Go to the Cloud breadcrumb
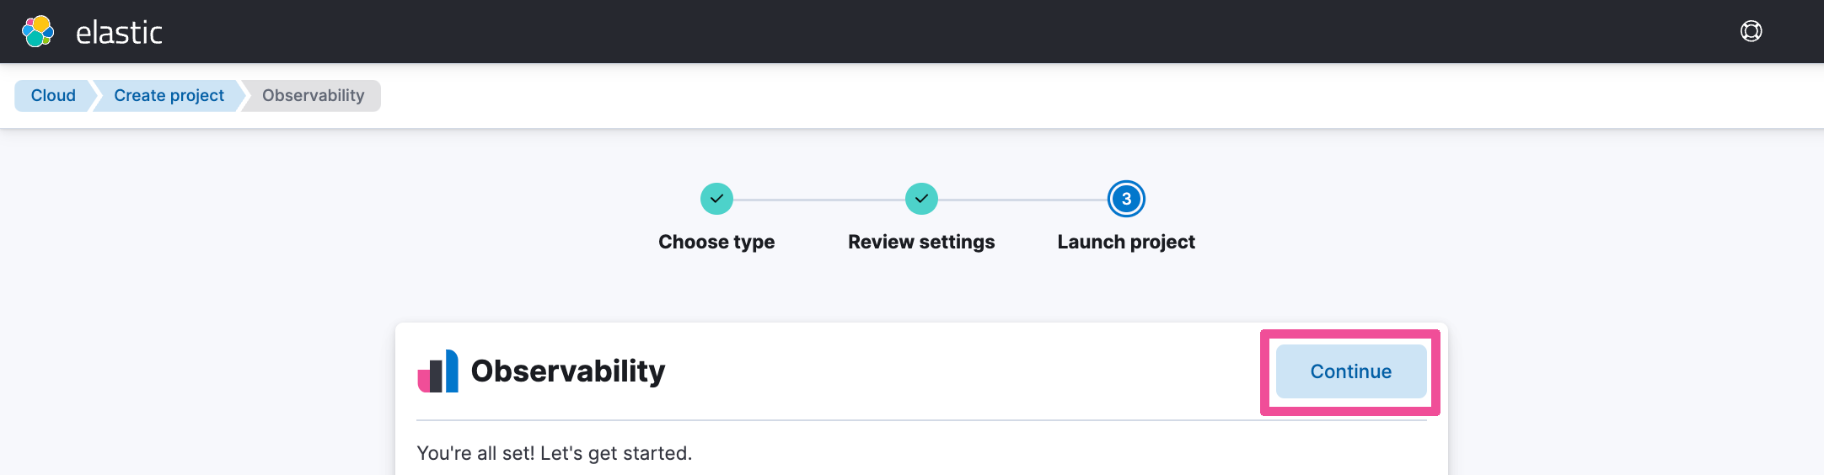The height and width of the screenshot is (475, 1824). tap(53, 95)
